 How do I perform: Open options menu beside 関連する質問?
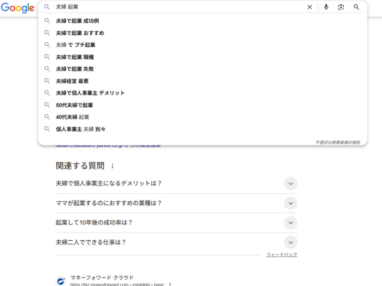pos(113,166)
